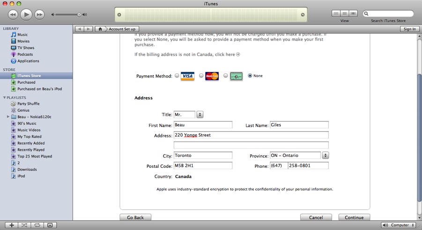Open Recently Played playlist
Screen dimensions: 422x230
coord(31,150)
